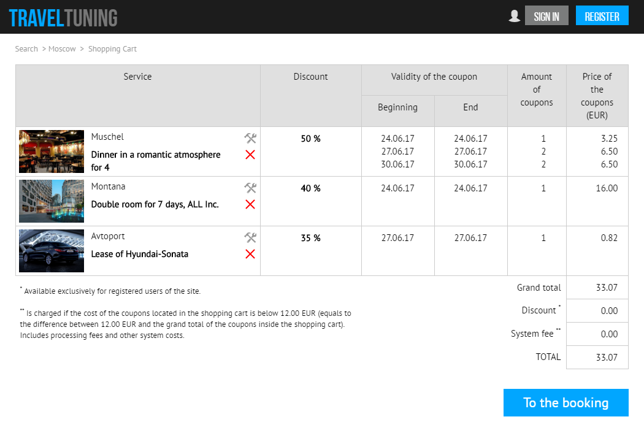Delete Montana double room from cart

coord(250,204)
